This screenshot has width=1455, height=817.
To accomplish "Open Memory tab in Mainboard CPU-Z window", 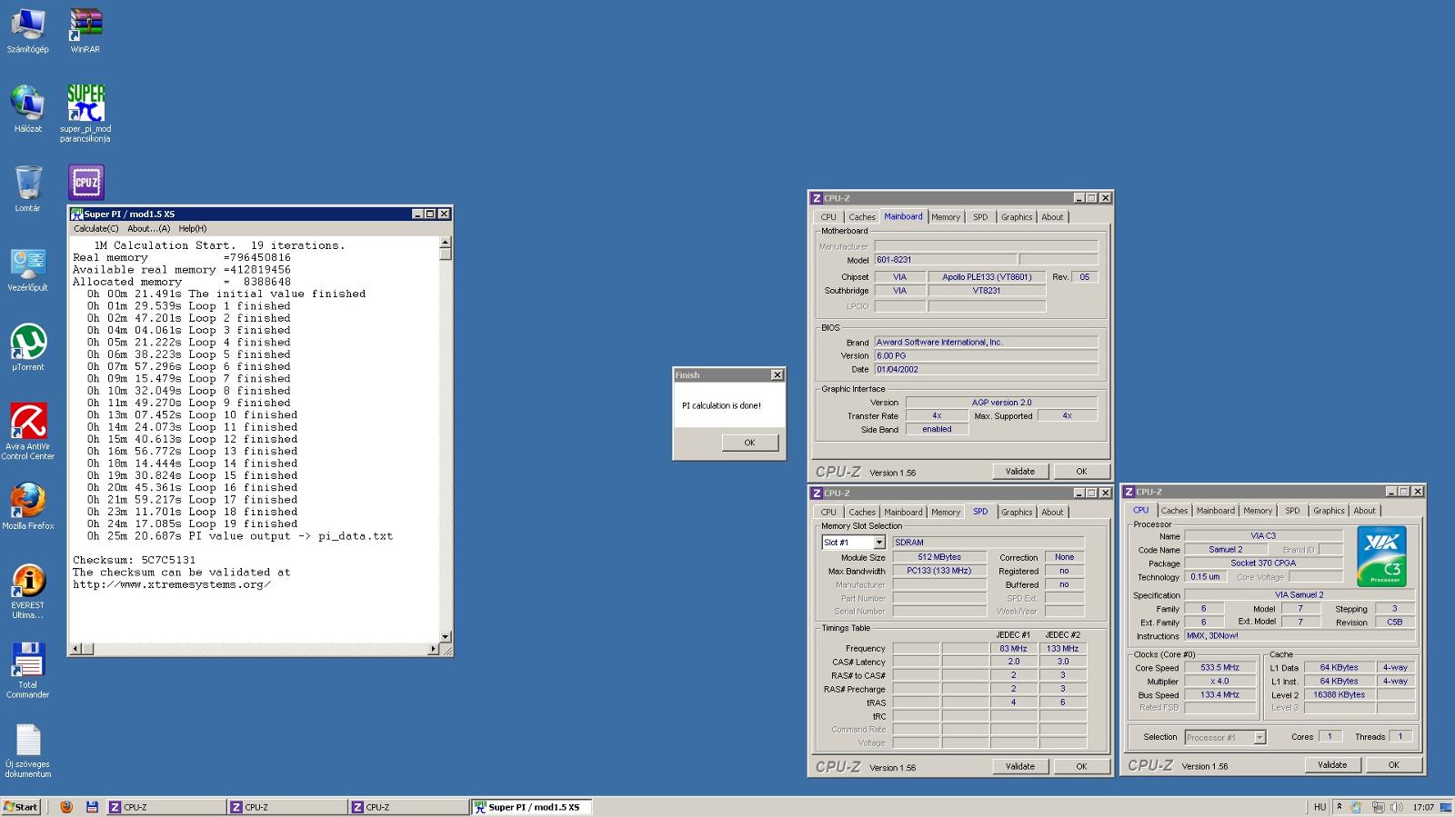I will pos(946,217).
